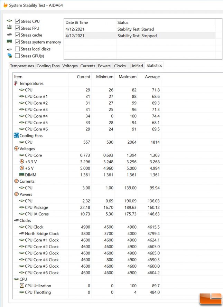Select the Statistics tab

[154, 65]
